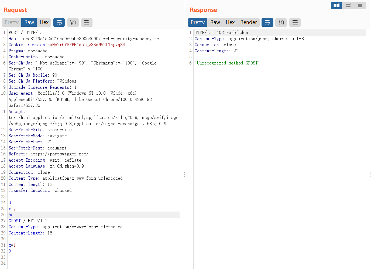
Task: Select the Hex tab in Response panel
Action: pos(230,22)
